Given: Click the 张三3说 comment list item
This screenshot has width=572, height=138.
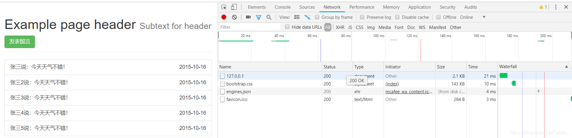Looking at the screenshot, I should 108,98.
